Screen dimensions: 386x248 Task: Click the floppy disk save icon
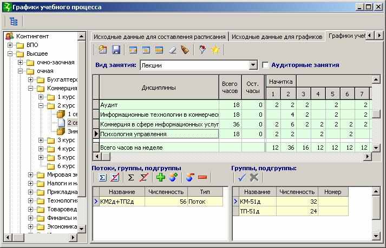[x=116, y=50]
